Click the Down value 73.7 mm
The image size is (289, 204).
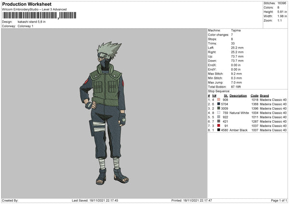tap(237, 61)
